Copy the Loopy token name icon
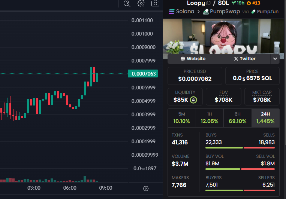This screenshot has width=286, height=199. coord(208,3)
